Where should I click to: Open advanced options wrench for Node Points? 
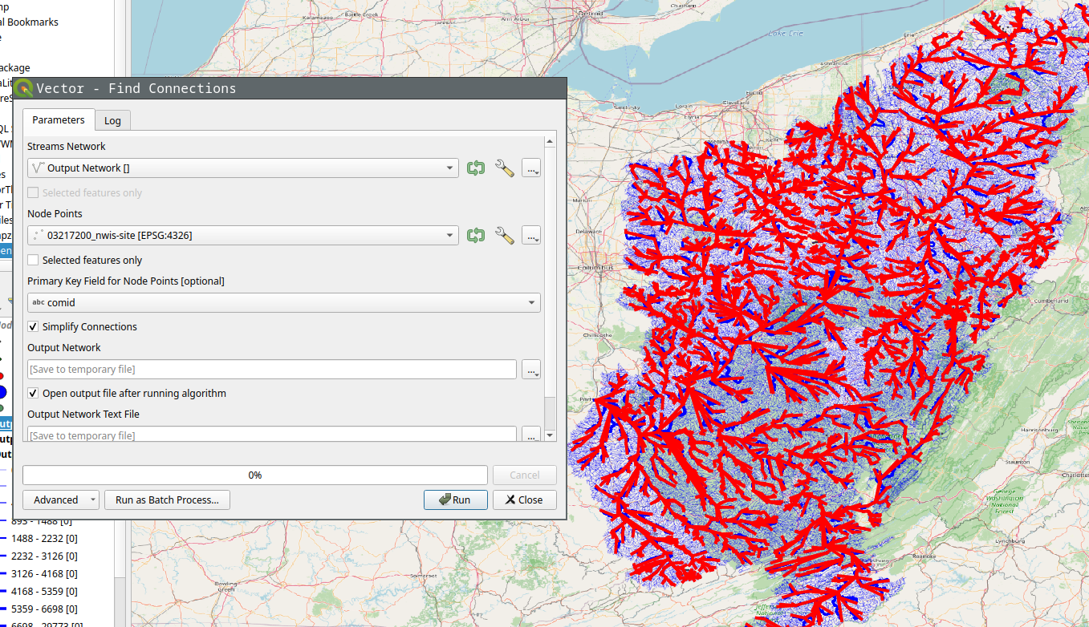point(504,236)
